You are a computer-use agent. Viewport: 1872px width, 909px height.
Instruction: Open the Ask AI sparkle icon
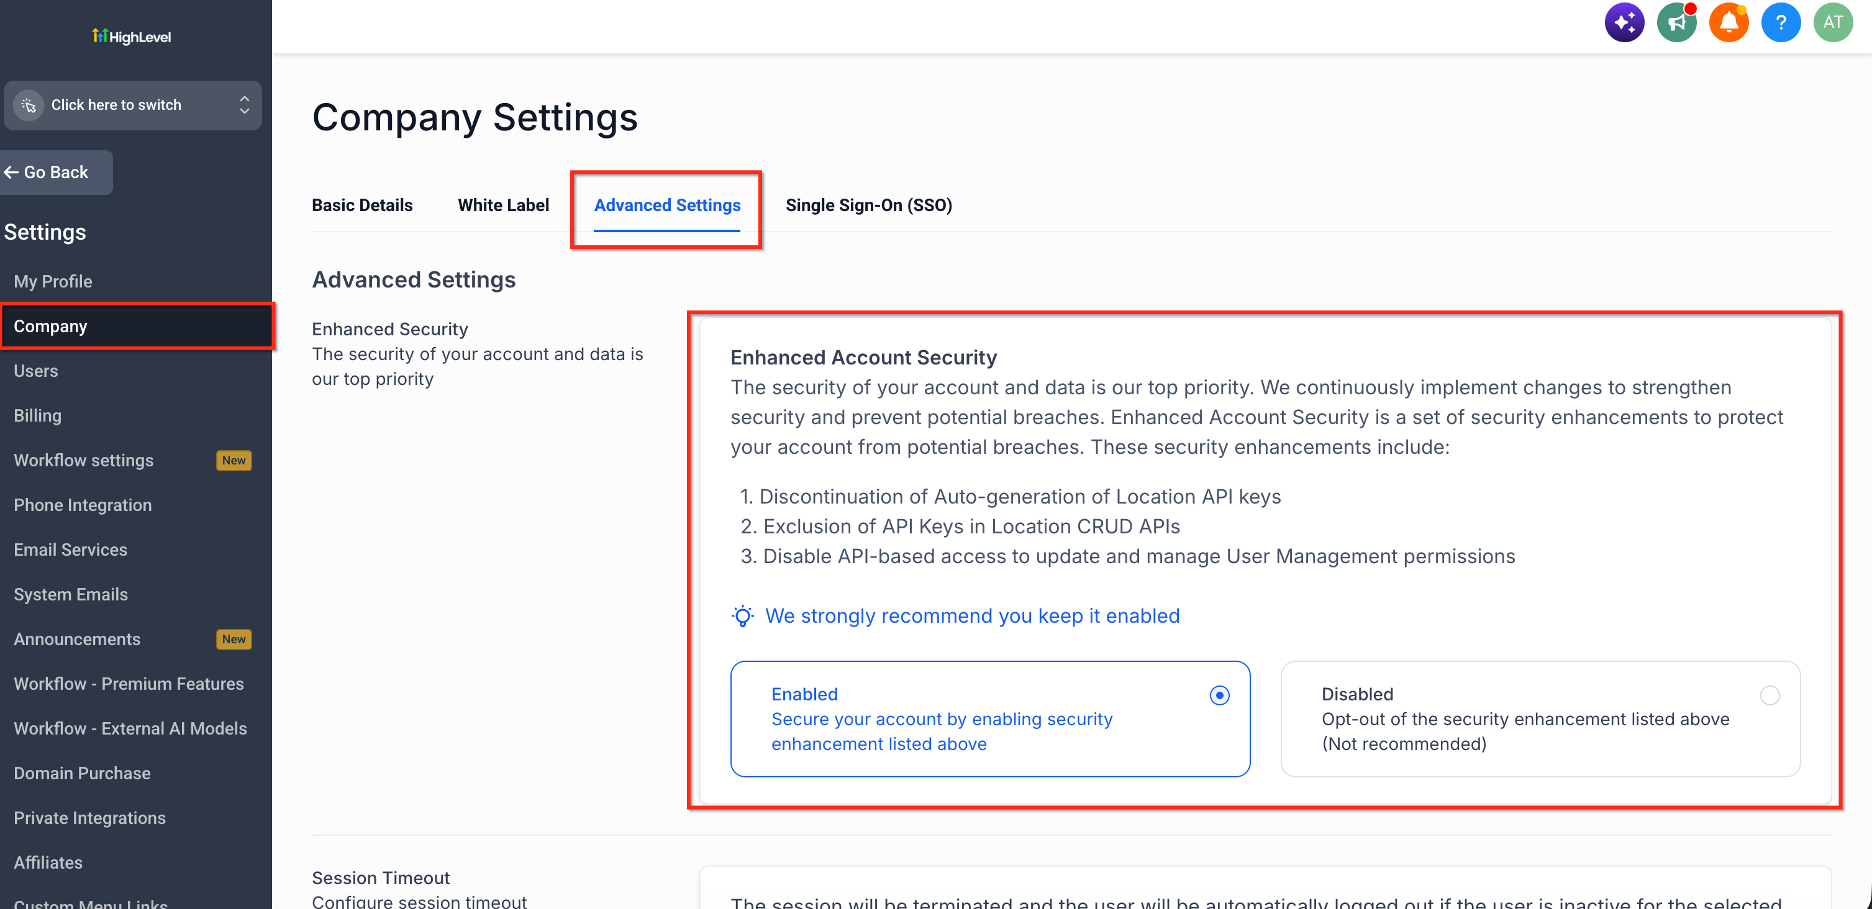(1624, 22)
